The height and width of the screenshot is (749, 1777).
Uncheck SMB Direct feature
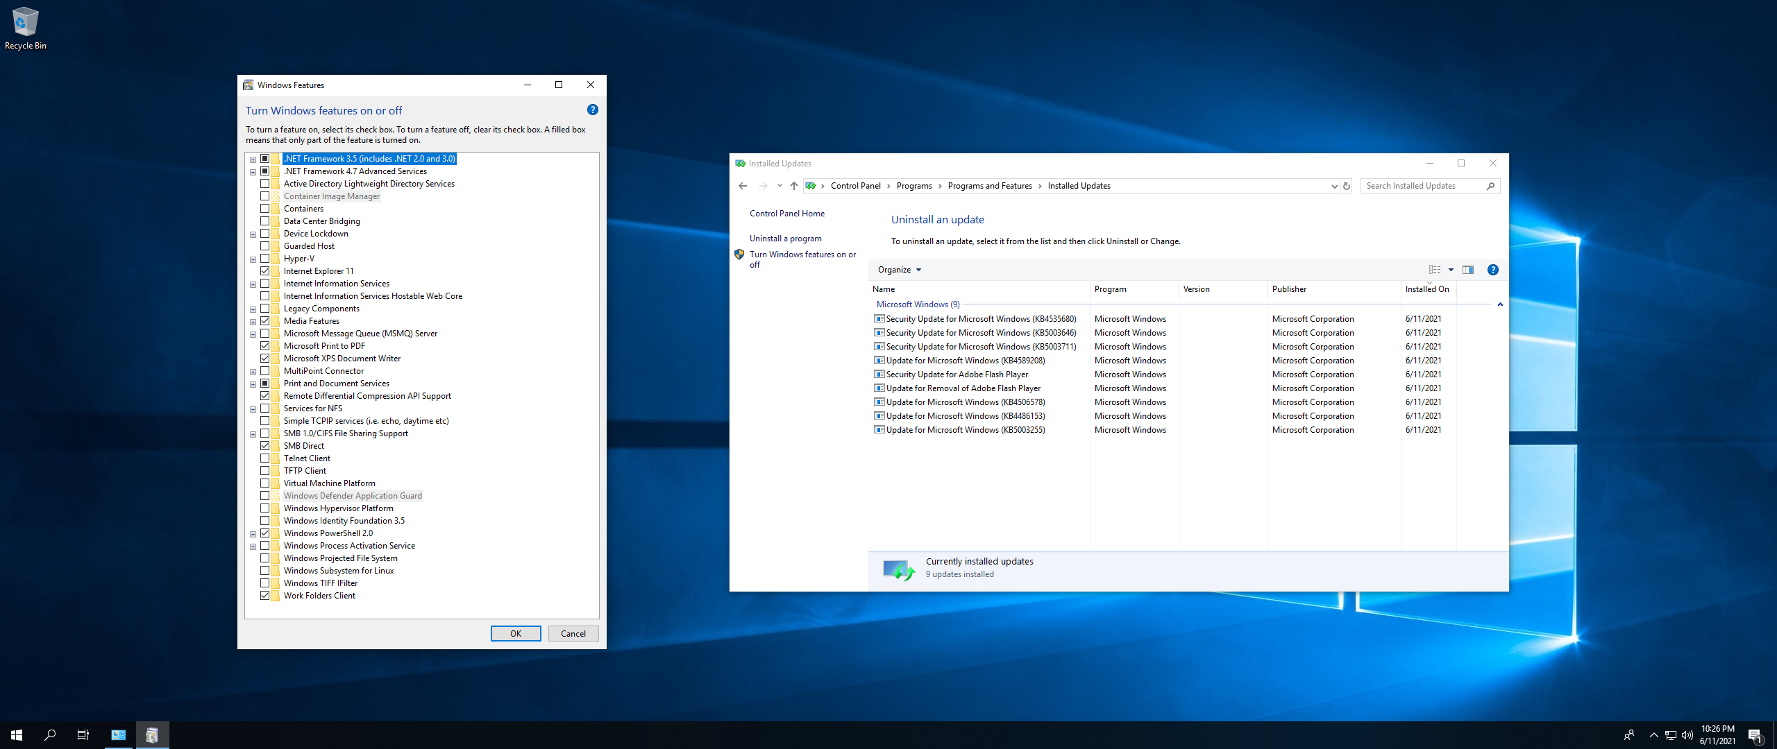264,446
